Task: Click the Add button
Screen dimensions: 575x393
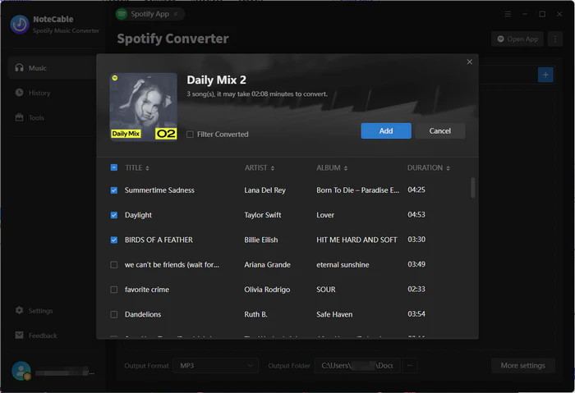Action: pyautogui.click(x=386, y=130)
